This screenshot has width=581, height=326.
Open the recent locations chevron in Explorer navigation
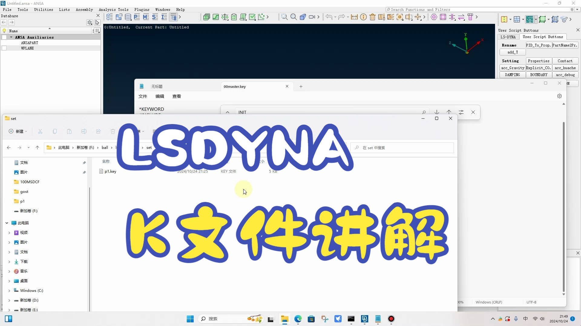(x=28, y=148)
